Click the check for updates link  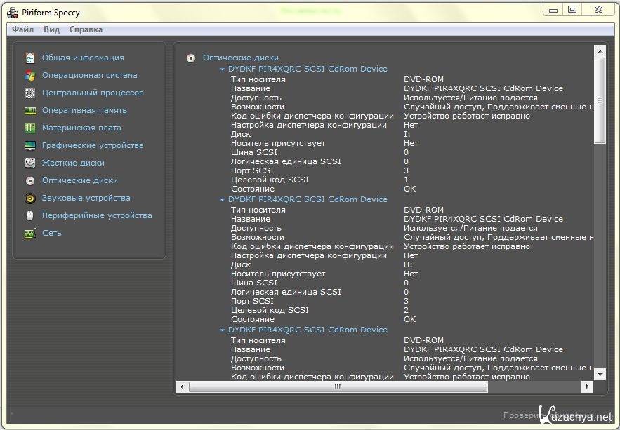[x=548, y=416]
